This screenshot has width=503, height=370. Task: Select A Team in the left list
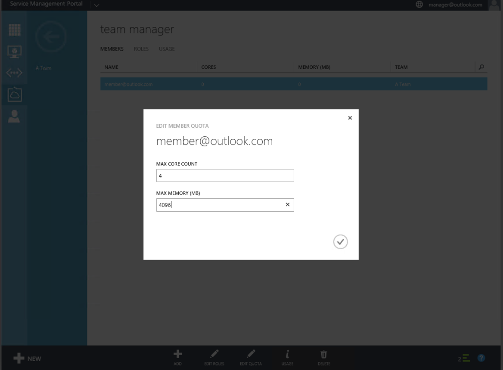pos(43,68)
